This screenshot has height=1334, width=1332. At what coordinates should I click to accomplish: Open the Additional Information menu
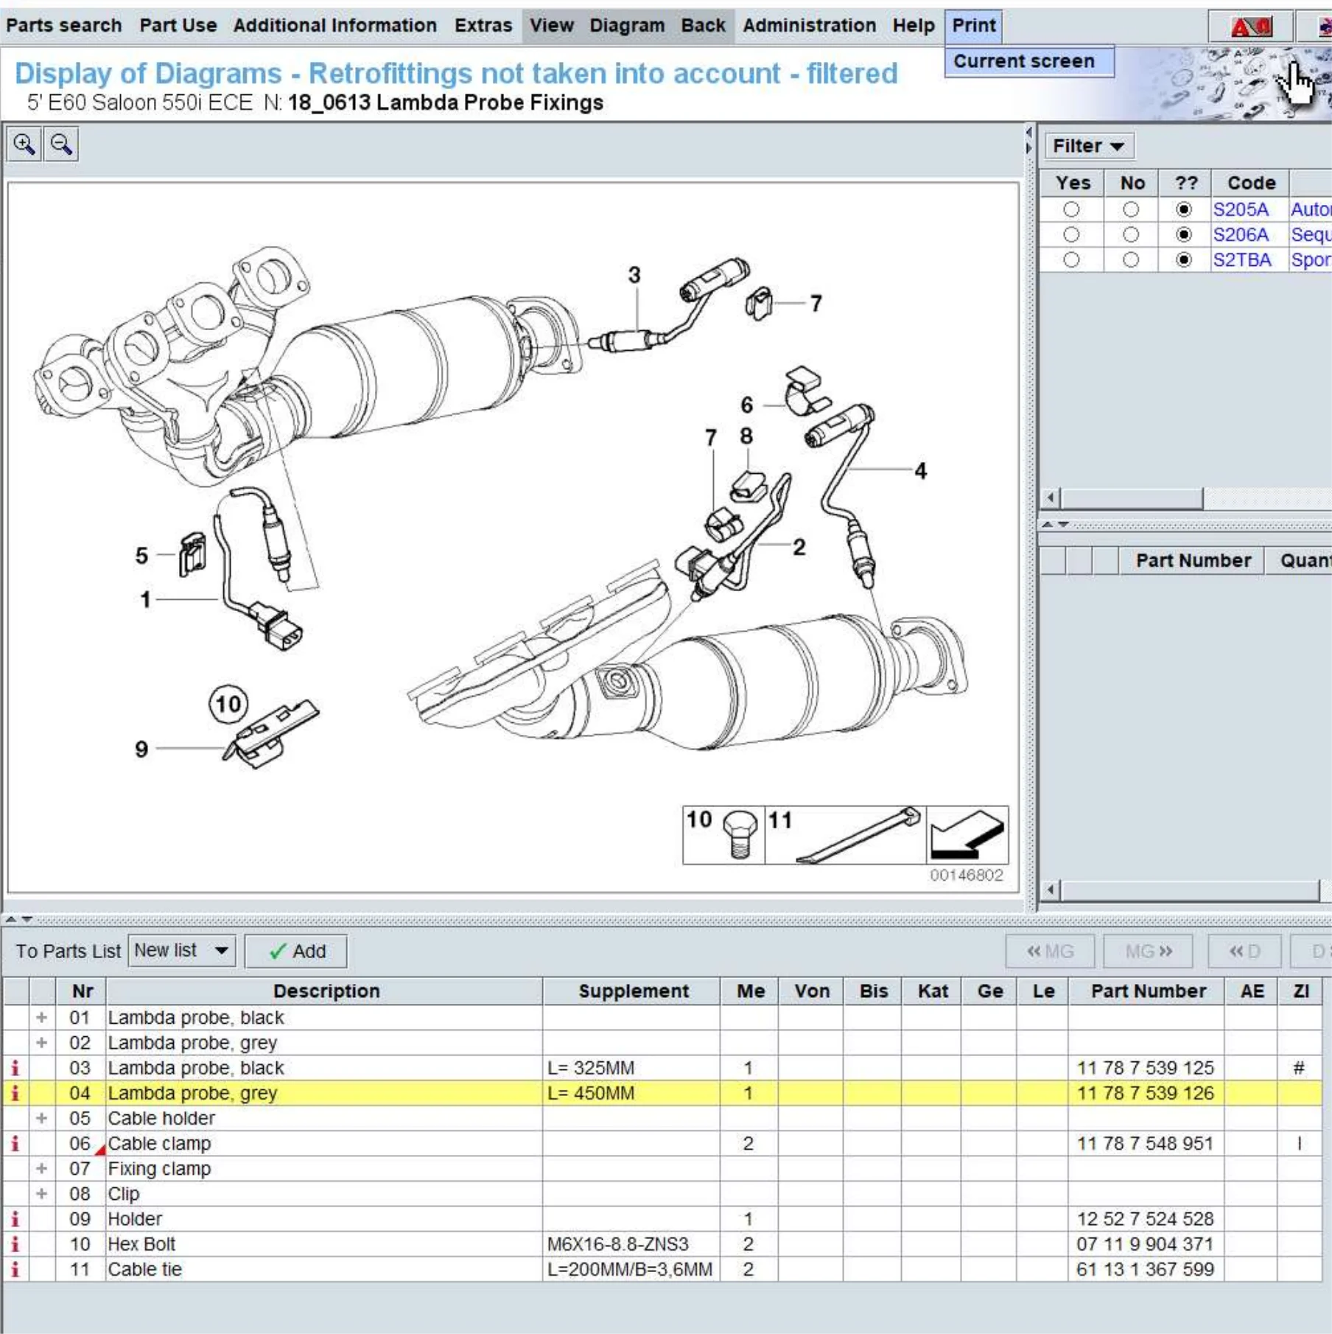tap(334, 26)
